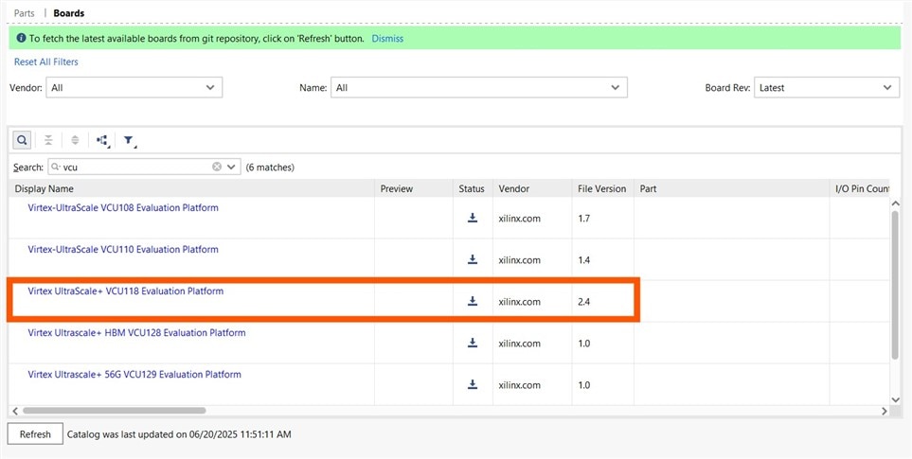Toggle the search magnifier icon in toolbar
Image resolution: width=912 pixels, height=459 pixels.
click(x=21, y=140)
